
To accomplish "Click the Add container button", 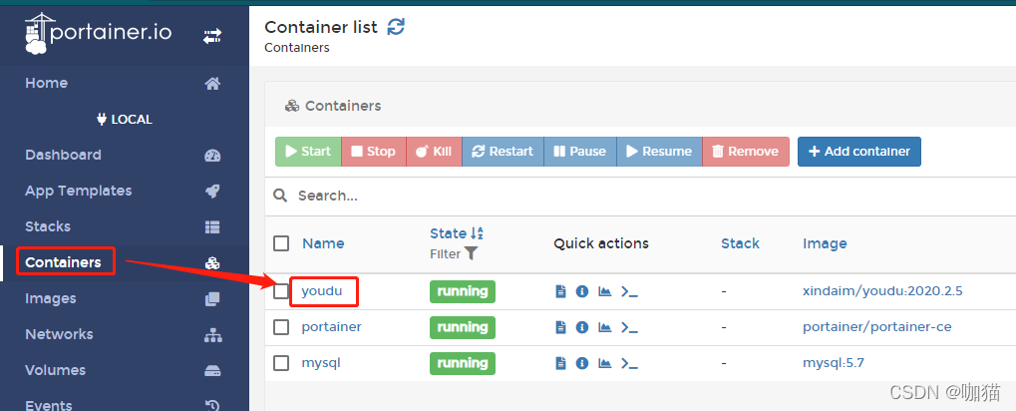I will tap(859, 152).
